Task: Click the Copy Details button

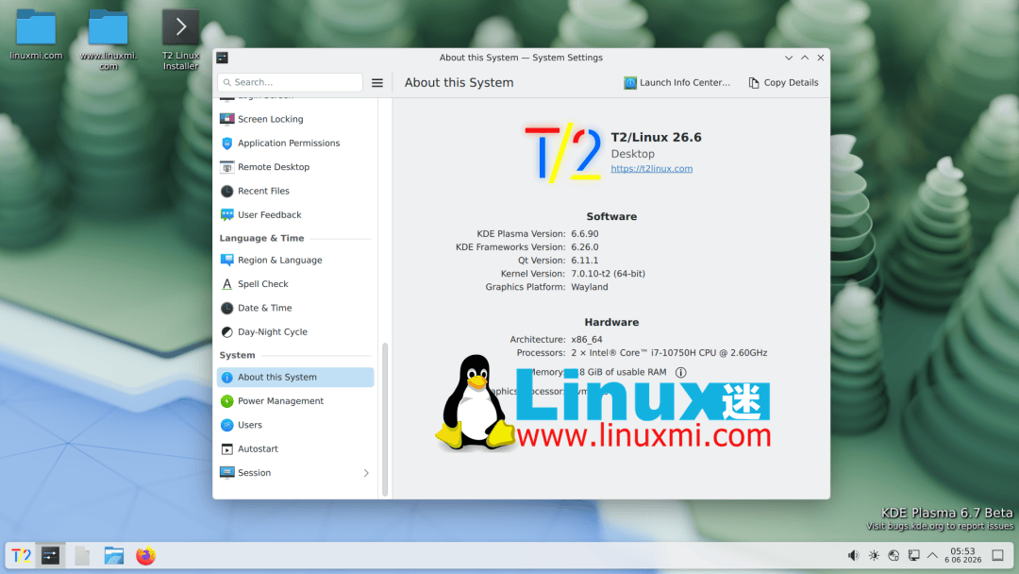Action: pyautogui.click(x=784, y=82)
